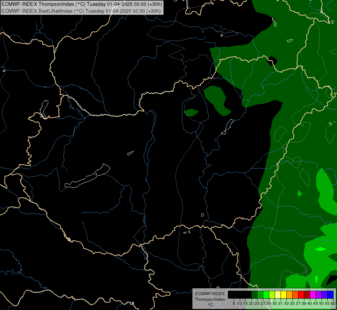Viewport: 337px width, 310px height.
Task: Click the BestLiftedIndex title line at top
Action: click(x=81, y=11)
